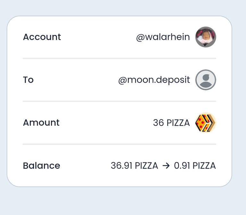Screen dimensions: 246x215
Task: Click the divider below the To row
Action: point(119,101)
